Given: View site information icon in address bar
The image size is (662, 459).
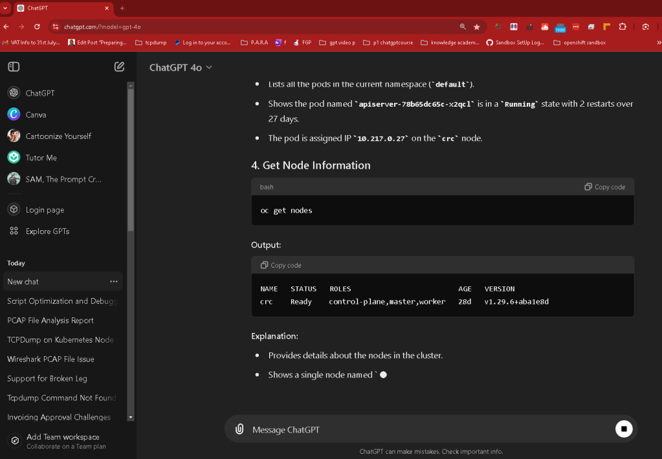Looking at the screenshot, I should pyautogui.click(x=55, y=27).
